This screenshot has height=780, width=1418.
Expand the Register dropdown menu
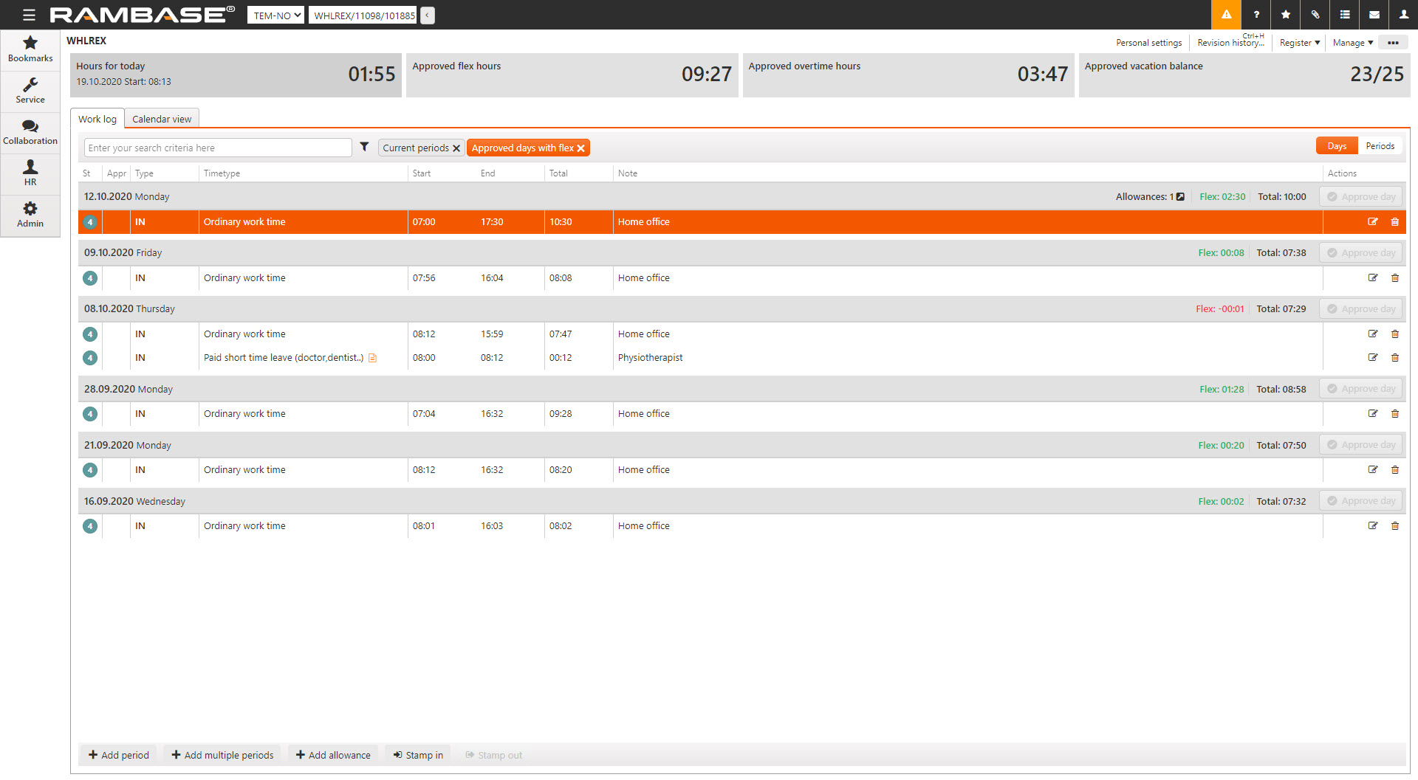1299,43
